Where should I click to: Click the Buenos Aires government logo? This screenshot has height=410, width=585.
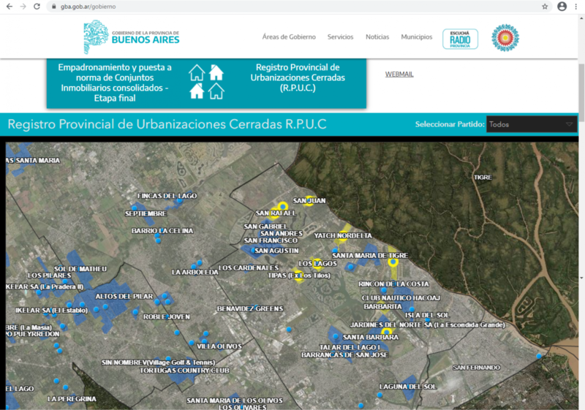point(132,37)
